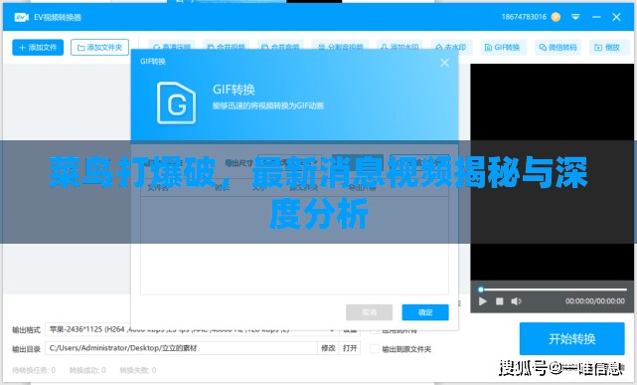Viewport: 637px width, 385px height.
Task: Click 确定 in the GIF dialog
Action: 425,312
